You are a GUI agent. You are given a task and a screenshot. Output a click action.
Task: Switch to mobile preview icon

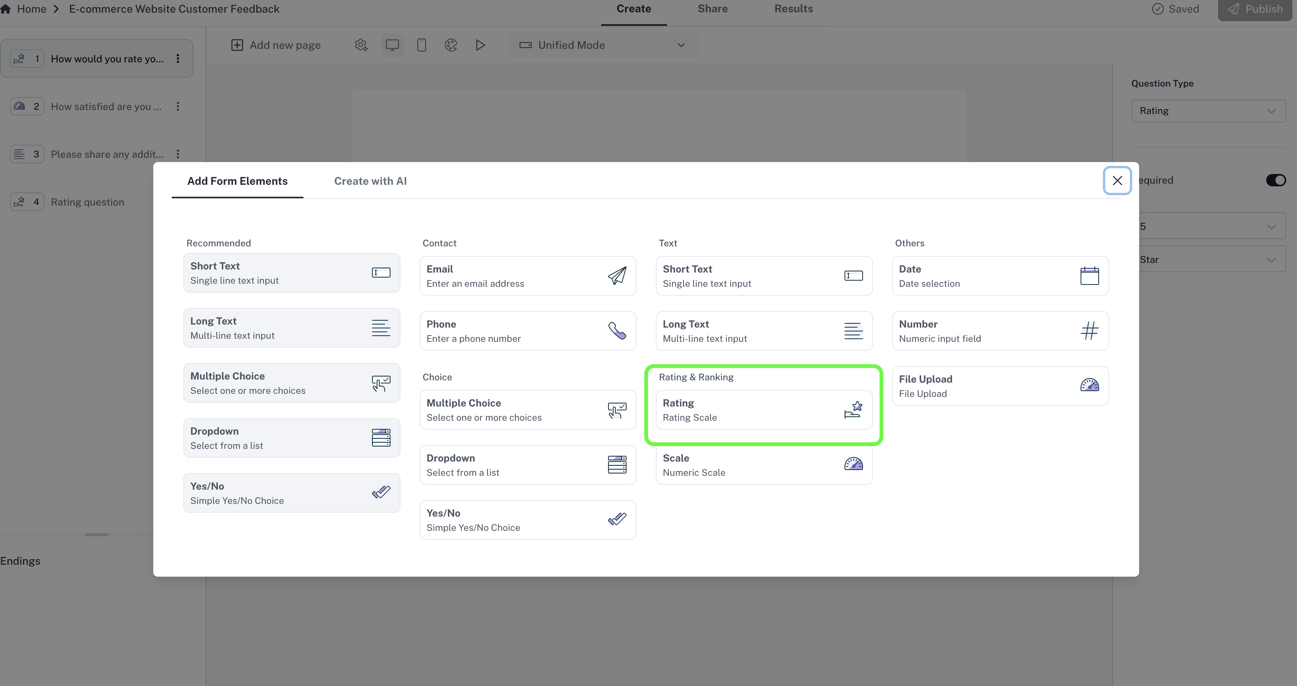click(421, 45)
